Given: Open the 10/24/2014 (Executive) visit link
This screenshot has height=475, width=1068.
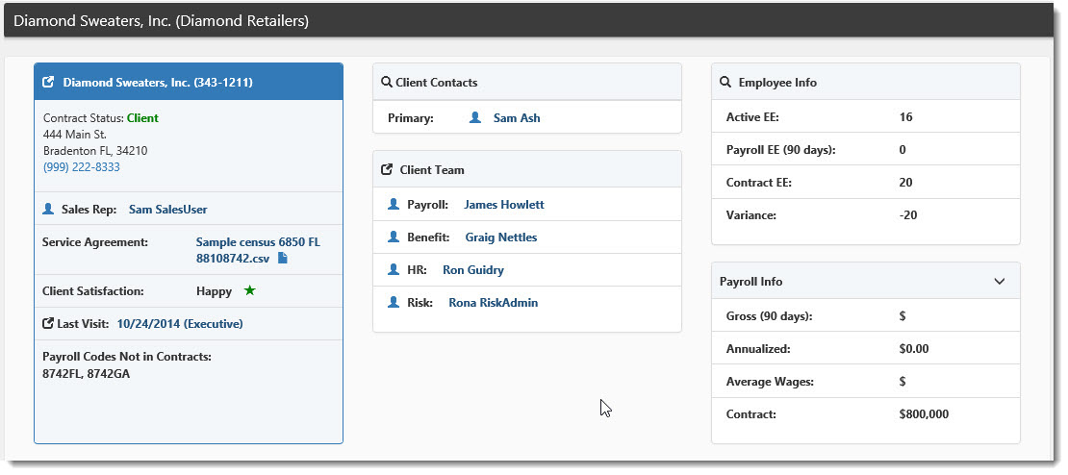Looking at the screenshot, I should click(180, 324).
